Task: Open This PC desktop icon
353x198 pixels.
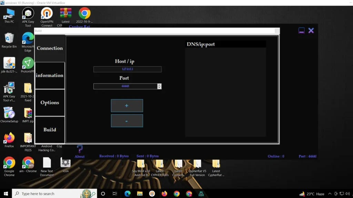Action: (x=9, y=16)
